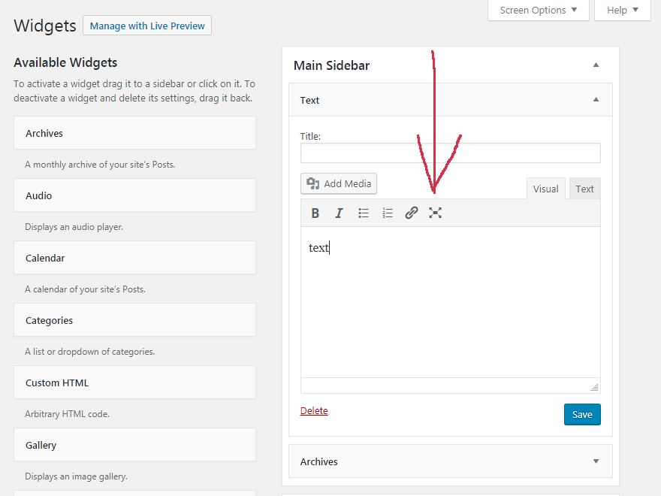Switch to the Text editor tab

click(x=584, y=189)
